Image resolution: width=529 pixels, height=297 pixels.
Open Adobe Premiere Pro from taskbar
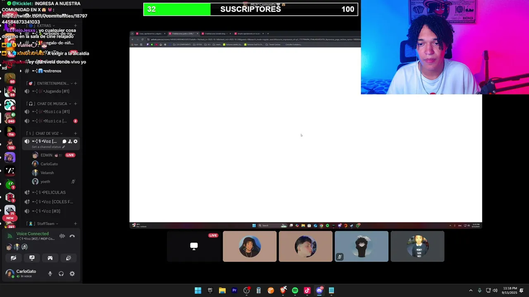(x=234, y=290)
